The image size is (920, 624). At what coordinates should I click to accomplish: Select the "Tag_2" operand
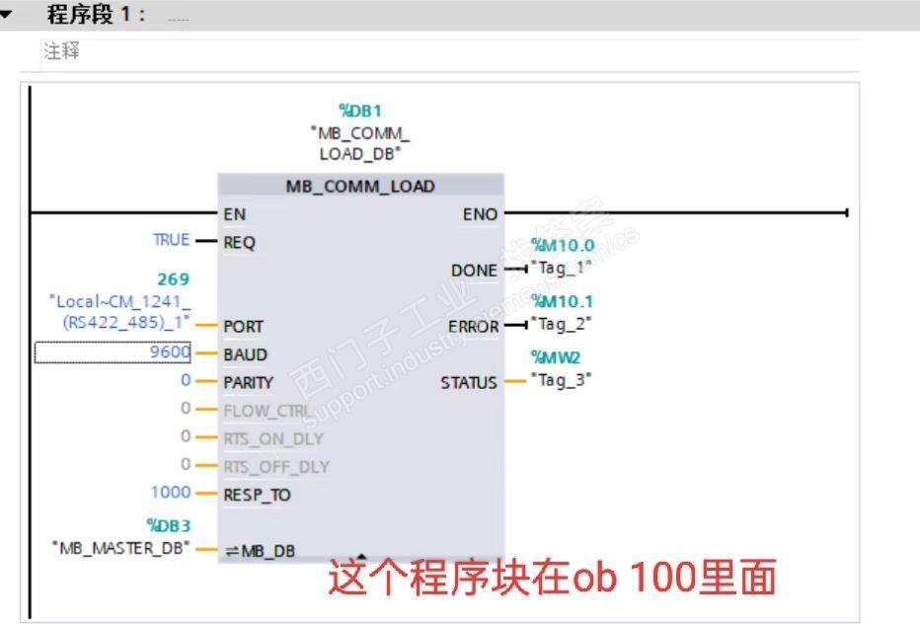coord(561,324)
